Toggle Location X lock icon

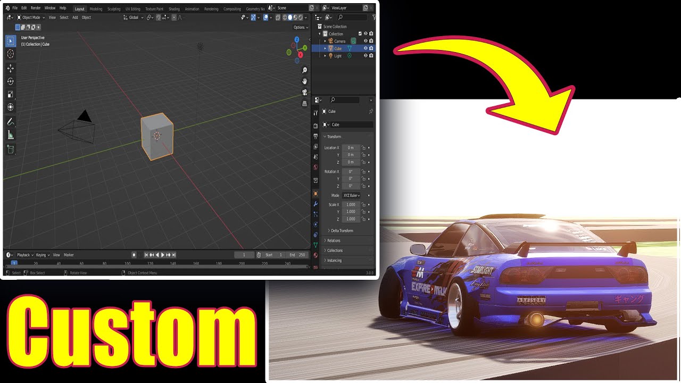click(x=364, y=148)
